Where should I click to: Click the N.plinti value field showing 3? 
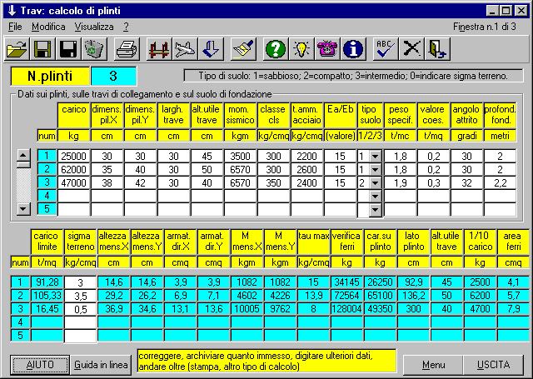(x=112, y=76)
